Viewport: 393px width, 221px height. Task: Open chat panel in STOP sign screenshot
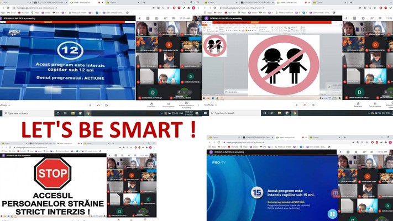[136, 156]
